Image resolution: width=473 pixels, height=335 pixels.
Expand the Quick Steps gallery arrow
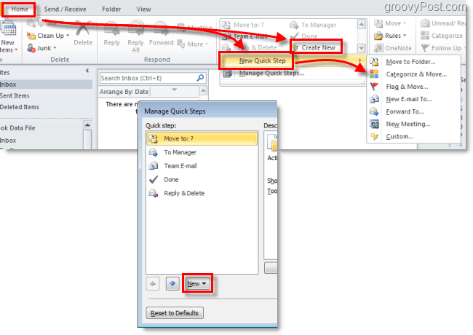pyautogui.click(x=362, y=48)
